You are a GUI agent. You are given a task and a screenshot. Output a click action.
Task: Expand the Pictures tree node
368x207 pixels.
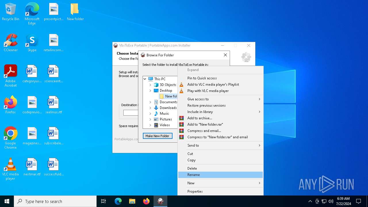[x=150, y=119]
